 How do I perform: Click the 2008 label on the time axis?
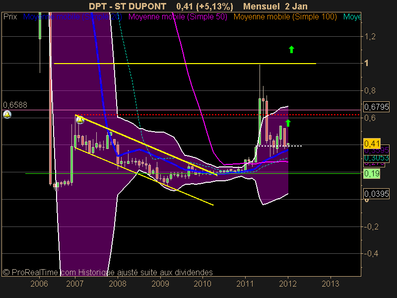click(x=118, y=284)
